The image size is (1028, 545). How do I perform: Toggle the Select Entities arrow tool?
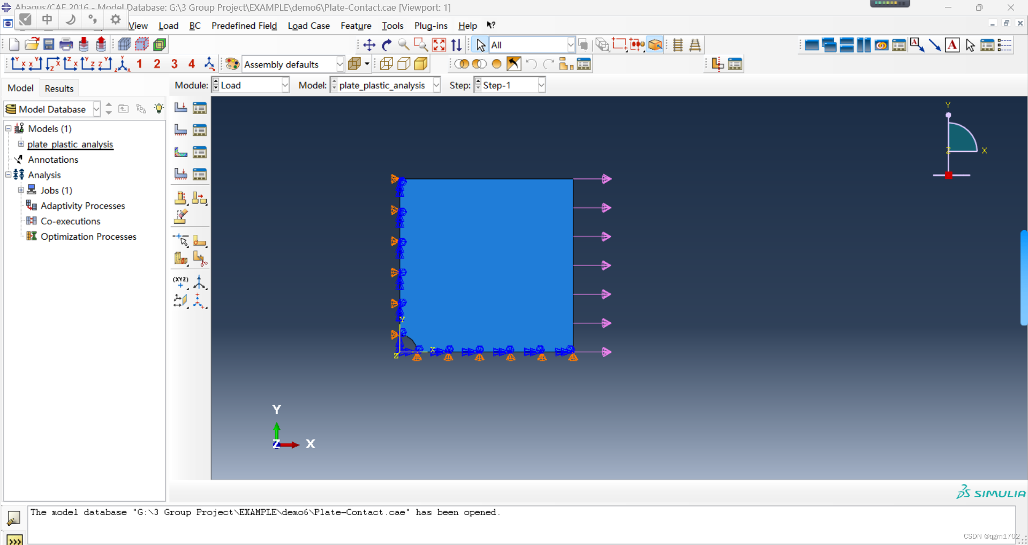tap(480, 45)
